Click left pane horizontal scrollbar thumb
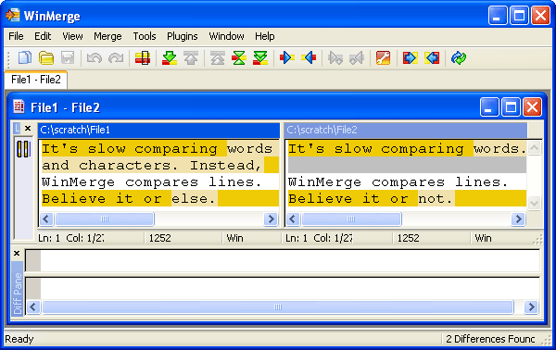Screen dimensions: 556x350 (104, 219)
